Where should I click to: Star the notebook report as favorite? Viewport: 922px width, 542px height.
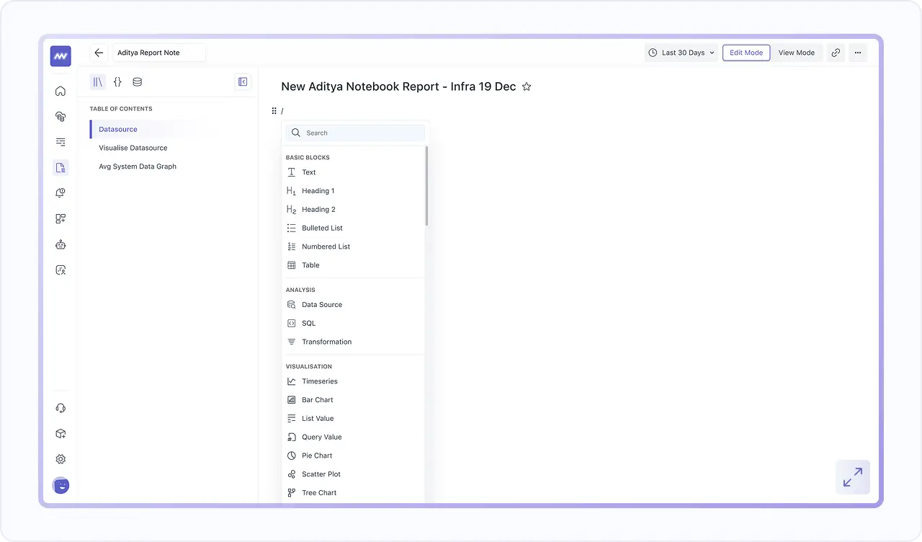click(x=527, y=86)
